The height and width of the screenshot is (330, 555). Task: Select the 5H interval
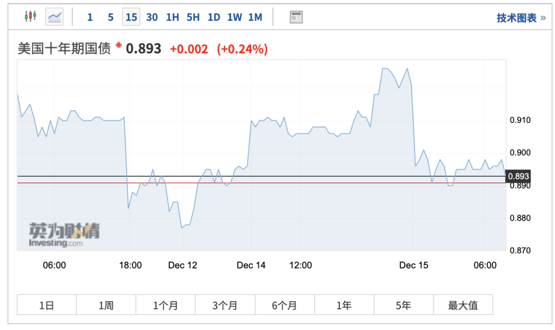pyautogui.click(x=193, y=17)
